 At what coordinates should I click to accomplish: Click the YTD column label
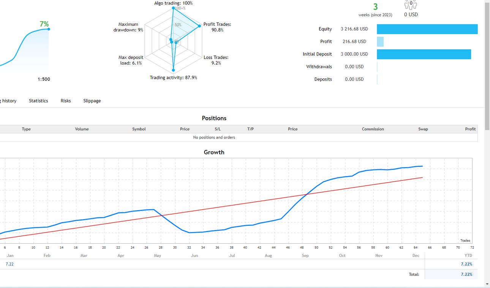[x=468, y=255]
